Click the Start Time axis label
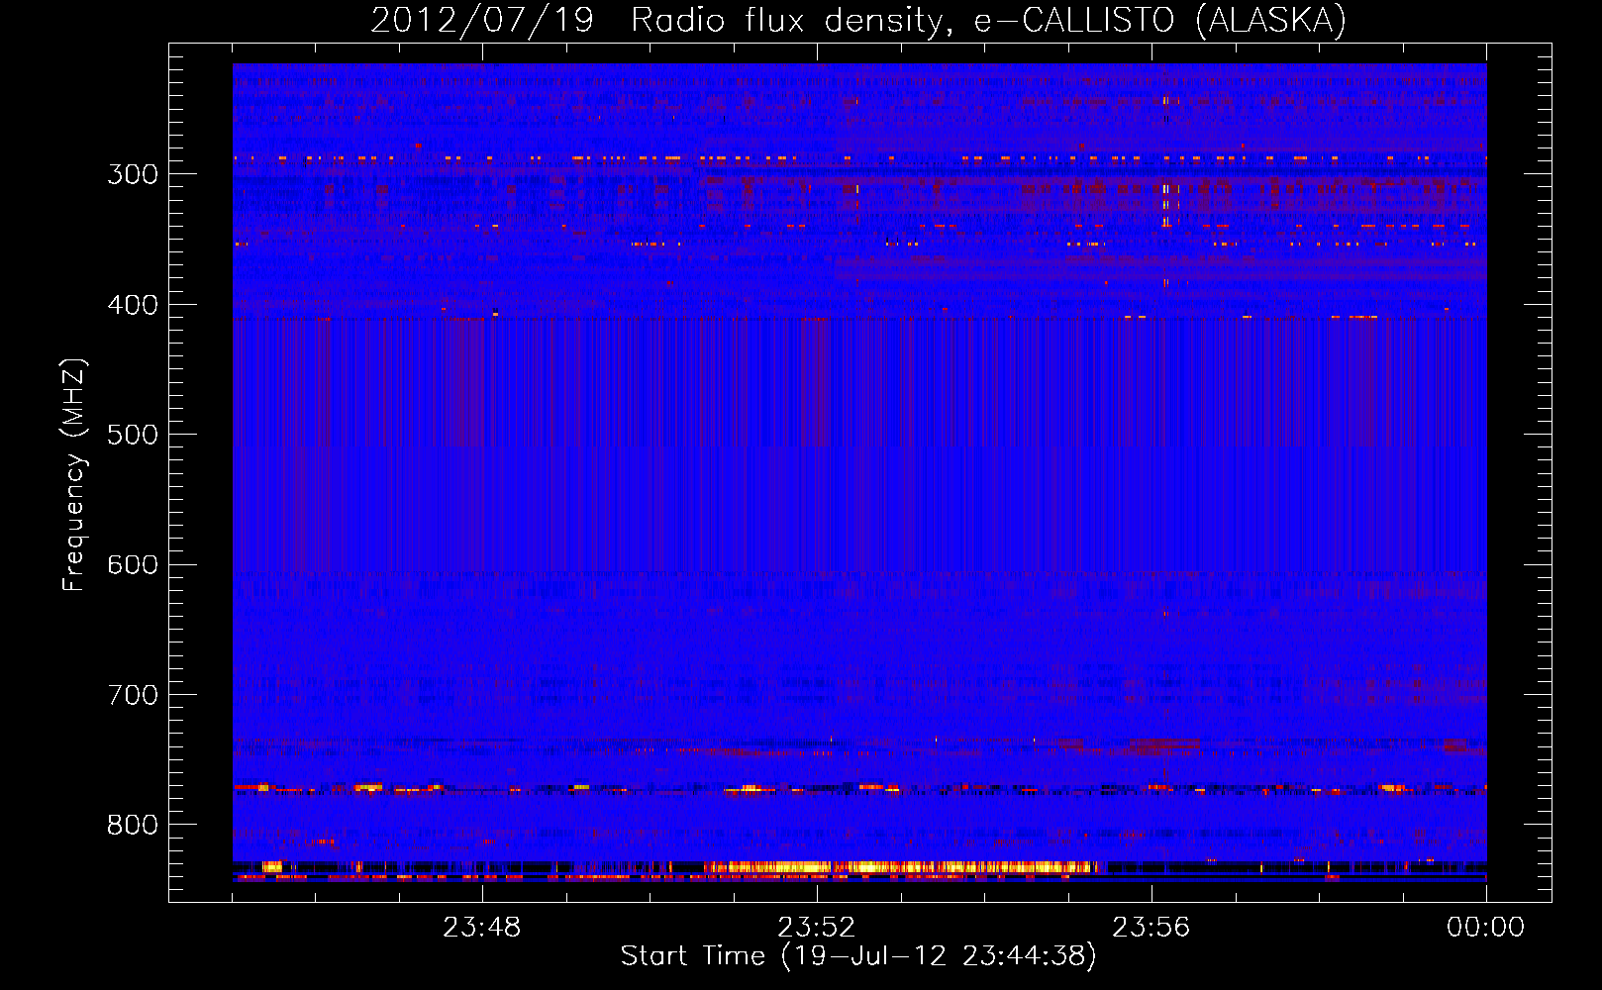Viewport: 1602px width, 990px height. click(858, 956)
